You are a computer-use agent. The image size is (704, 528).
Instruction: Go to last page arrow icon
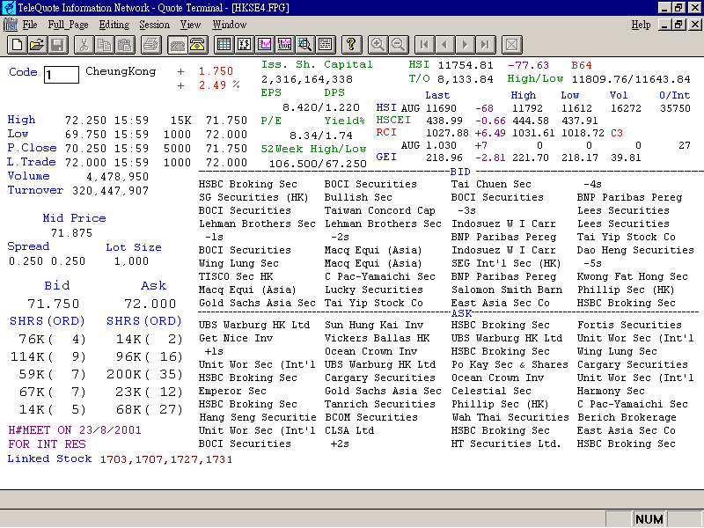[x=486, y=45]
